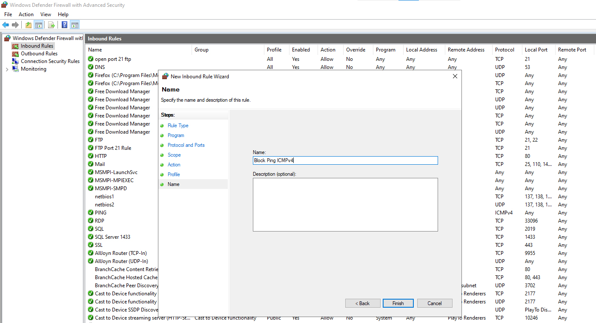The width and height of the screenshot is (596, 323).
Task: Click the Up One Level folder icon
Action: [x=29, y=25]
